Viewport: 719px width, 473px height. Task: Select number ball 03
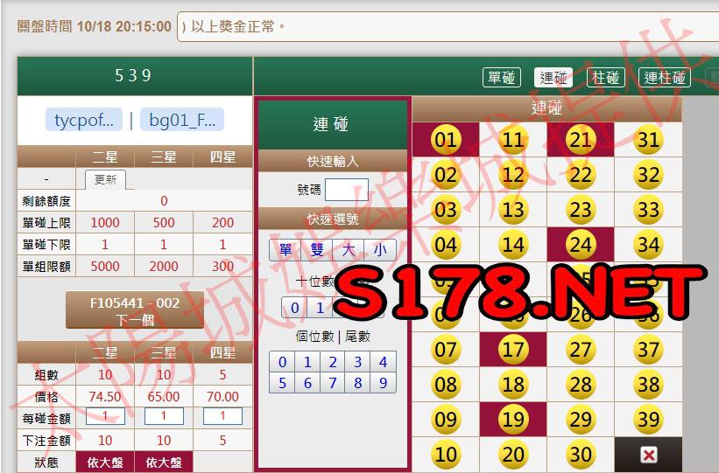click(x=445, y=210)
